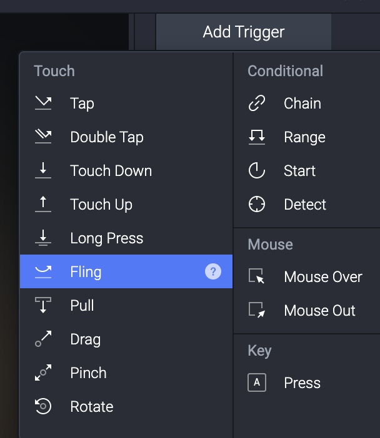The image size is (380, 438).
Task: Select the Drag trigger icon
Action: [x=43, y=339]
